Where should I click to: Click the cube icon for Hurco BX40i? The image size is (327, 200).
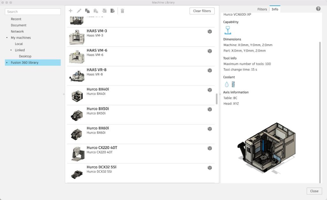tap(210, 90)
